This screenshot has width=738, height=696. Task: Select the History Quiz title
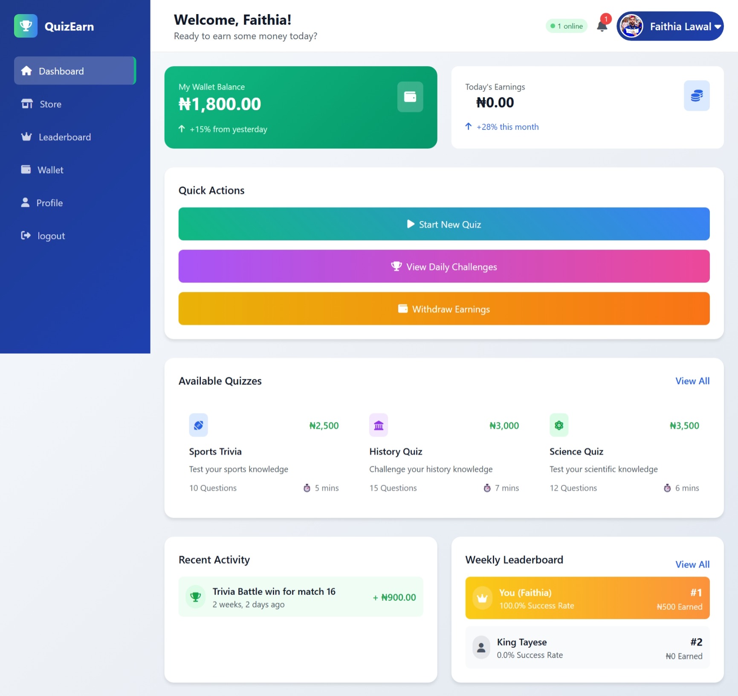(396, 451)
